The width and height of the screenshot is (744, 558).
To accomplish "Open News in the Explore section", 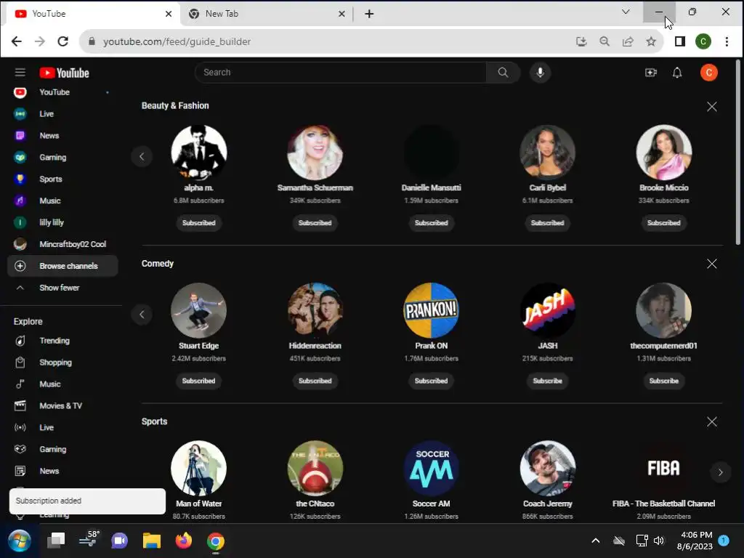I will point(62,471).
